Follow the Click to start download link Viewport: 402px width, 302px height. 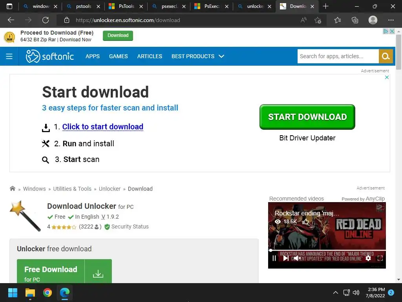tap(102, 127)
